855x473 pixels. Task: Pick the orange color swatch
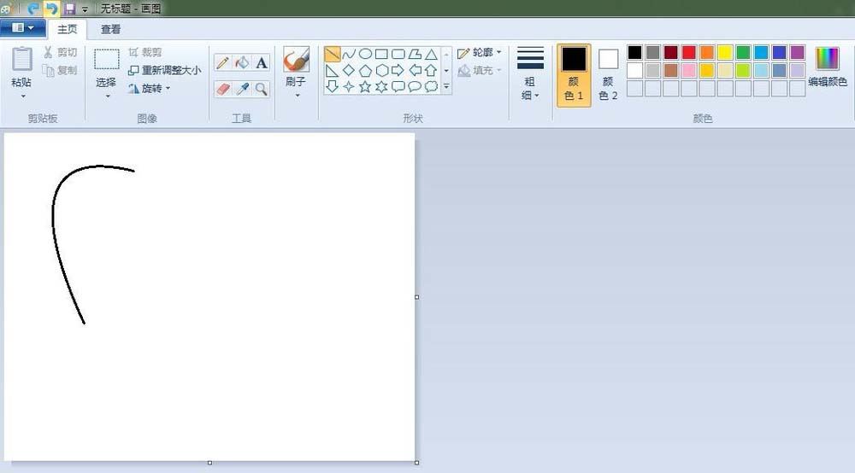coord(707,52)
